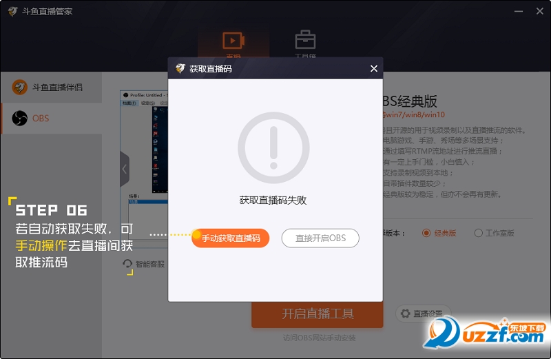Select OBS in sidebar

[x=51, y=118]
